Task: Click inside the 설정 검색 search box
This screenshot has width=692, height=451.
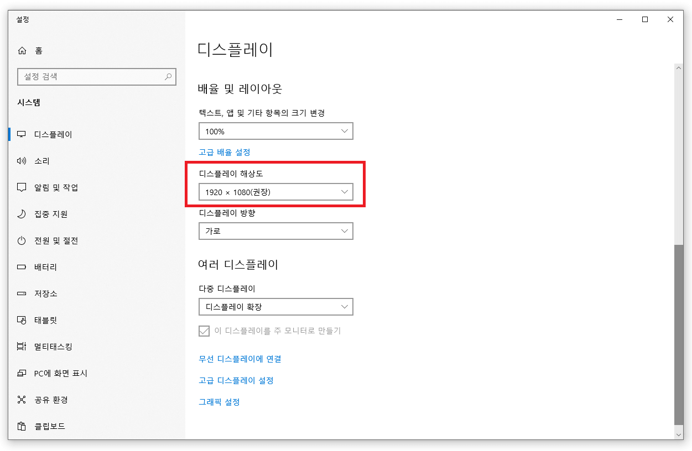Action: pyautogui.click(x=97, y=76)
